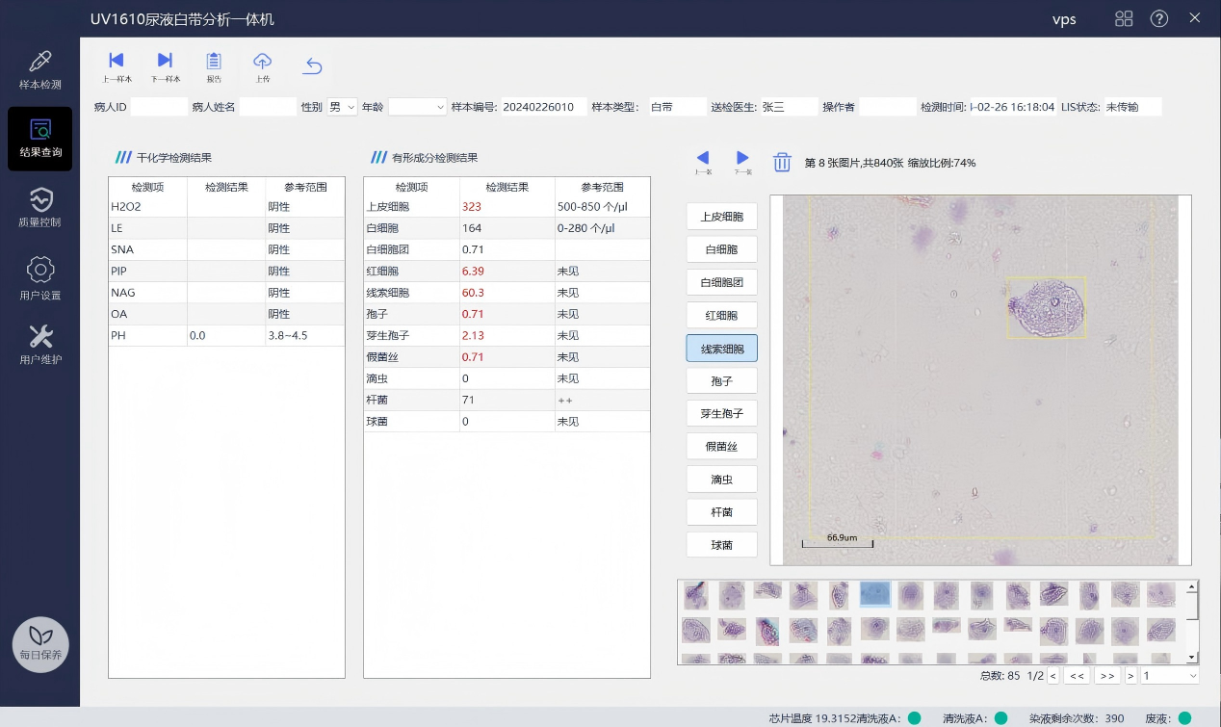The width and height of the screenshot is (1221, 727).
Task: Select the 结果查询 sidebar tab
Action: (40, 139)
